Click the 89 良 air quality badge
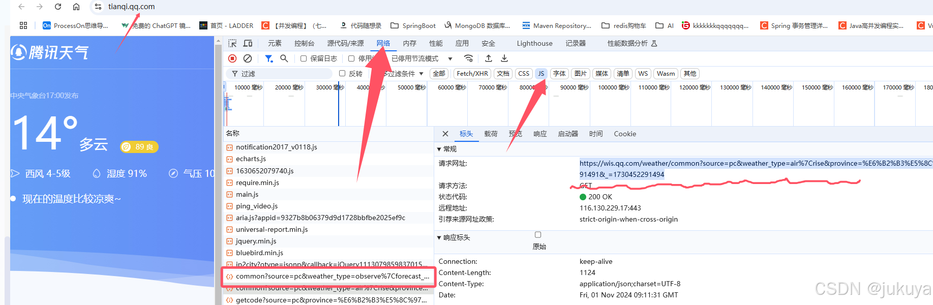The height and width of the screenshot is (305, 933). 139,147
